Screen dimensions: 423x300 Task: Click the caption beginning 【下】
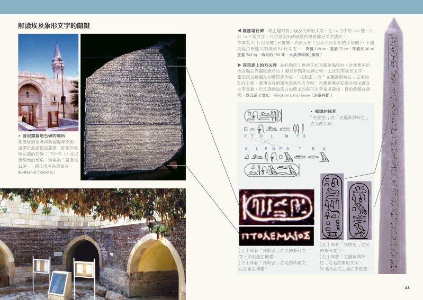[274, 266]
